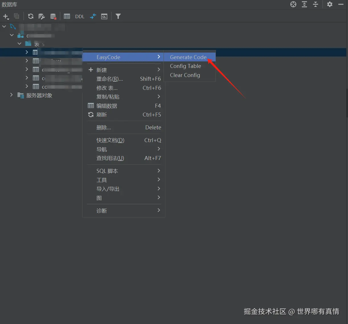The image size is (348, 324).
Task: Open the 导入/导出 submenu
Action: tap(124, 189)
